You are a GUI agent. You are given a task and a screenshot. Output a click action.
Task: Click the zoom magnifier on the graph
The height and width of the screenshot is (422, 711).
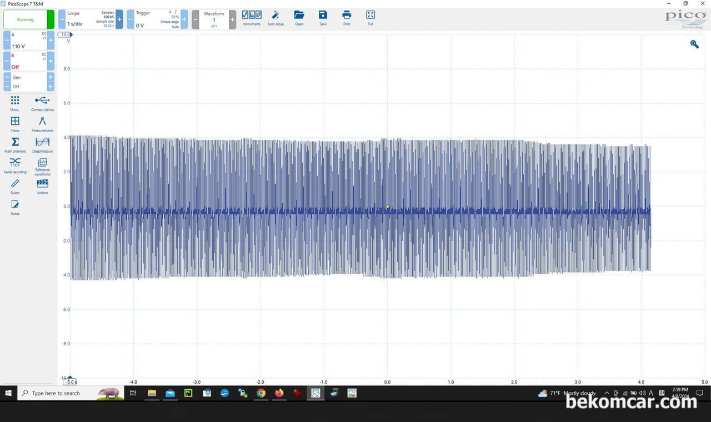coord(694,44)
